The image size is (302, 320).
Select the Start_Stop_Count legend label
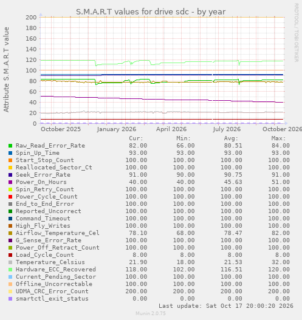45,160
